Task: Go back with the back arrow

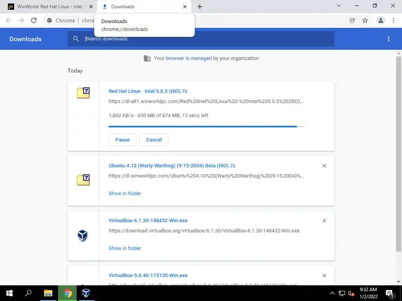Action: [9, 20]
